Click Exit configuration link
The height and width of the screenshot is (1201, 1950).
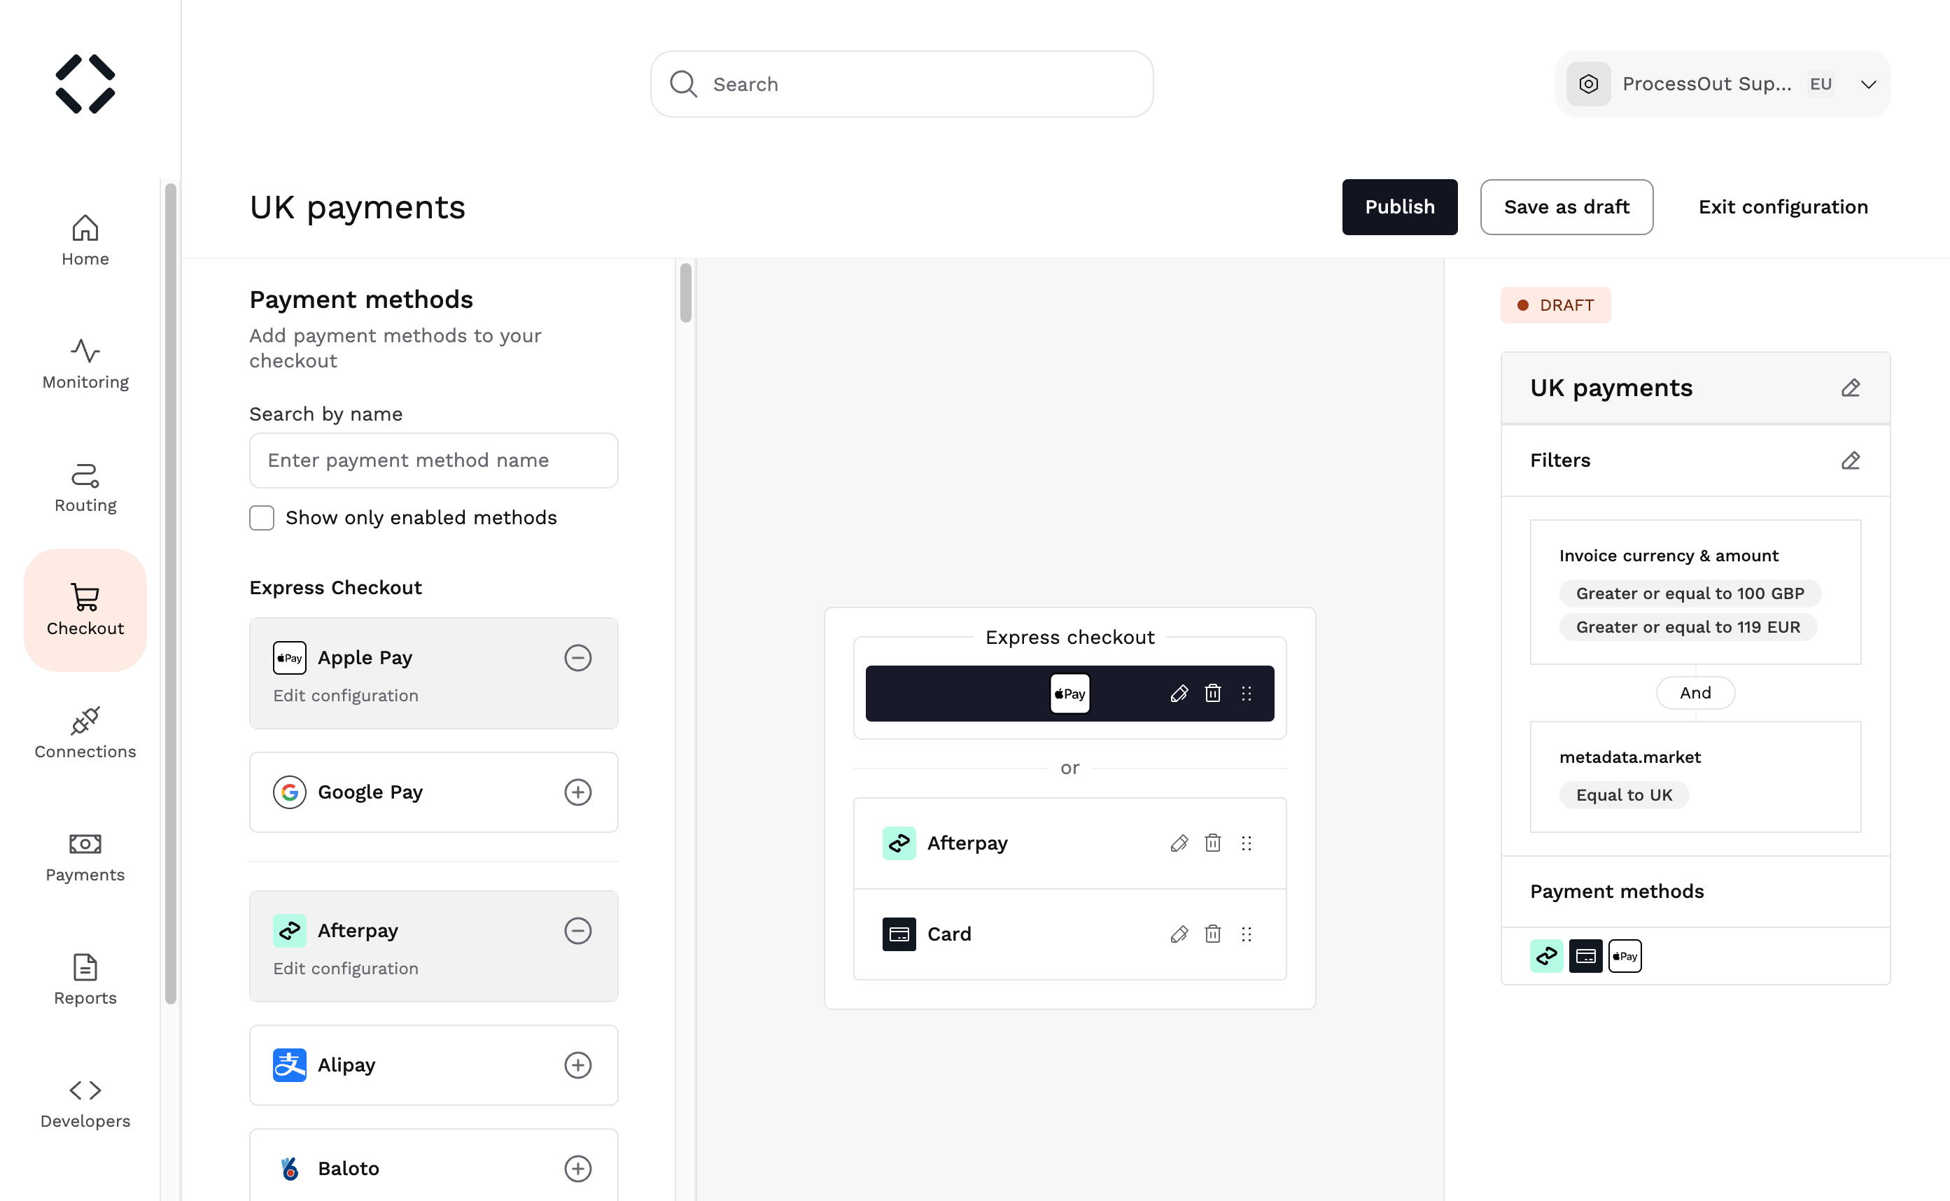coord(1784,206)
